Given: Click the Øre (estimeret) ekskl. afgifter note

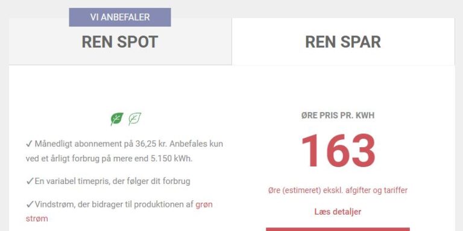Looking at the screenshot, I should pyautogui.click(x=338, y=190).
